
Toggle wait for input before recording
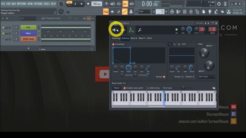coord(113,4)
